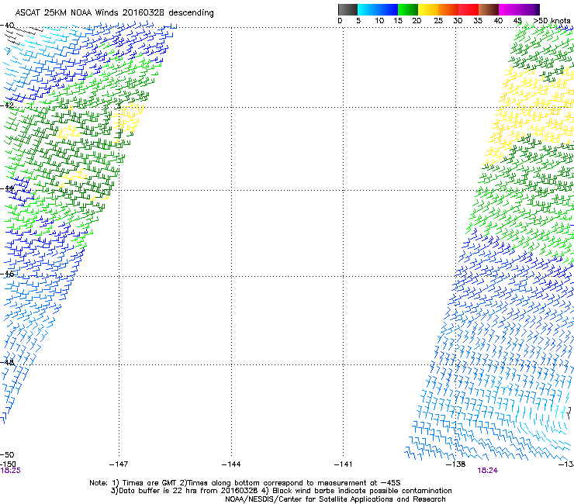This screenshot has height=504, width=574.
Task: Click the orange 25-30 knots legend segment
Action: click(x=448, y=9)
